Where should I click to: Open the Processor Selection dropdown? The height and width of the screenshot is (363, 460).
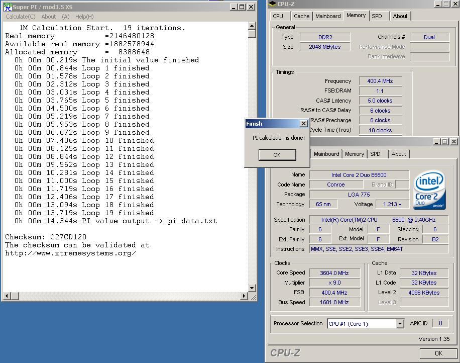400,324
